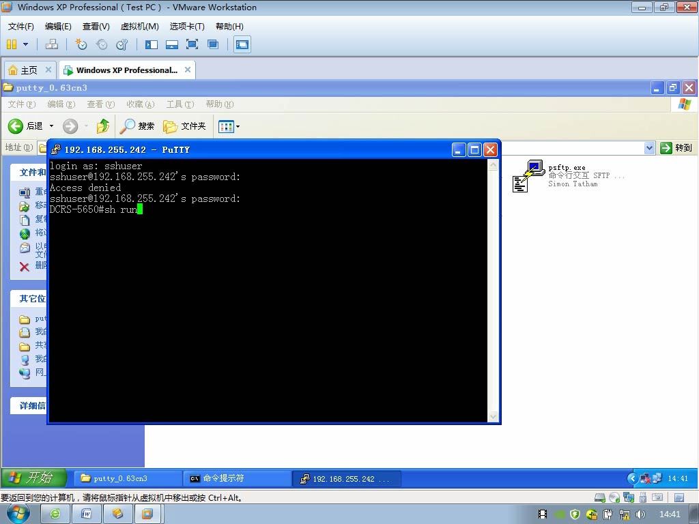Toggle VMware library sidebar view icon
The height and width of the screenshot is (524, 699).
[152, 44]
